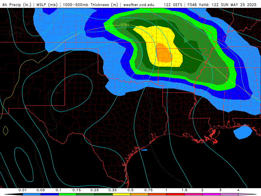Click the '1000-500mb Thickness (m)' header label

coord(90,5)
